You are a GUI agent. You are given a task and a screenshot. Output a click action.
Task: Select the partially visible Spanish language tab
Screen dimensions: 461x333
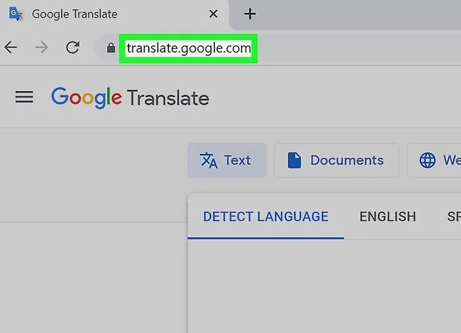tap(453, 216)
